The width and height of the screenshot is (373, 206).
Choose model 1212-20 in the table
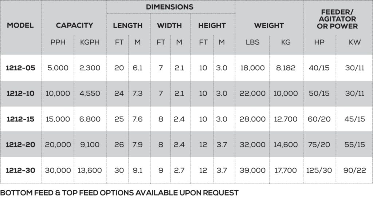pyautogui.click(x=20, y=144)
